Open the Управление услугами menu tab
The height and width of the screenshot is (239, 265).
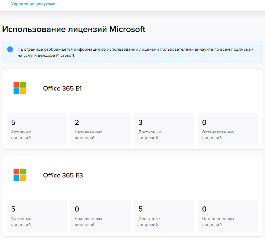click(x=35, y=4)
